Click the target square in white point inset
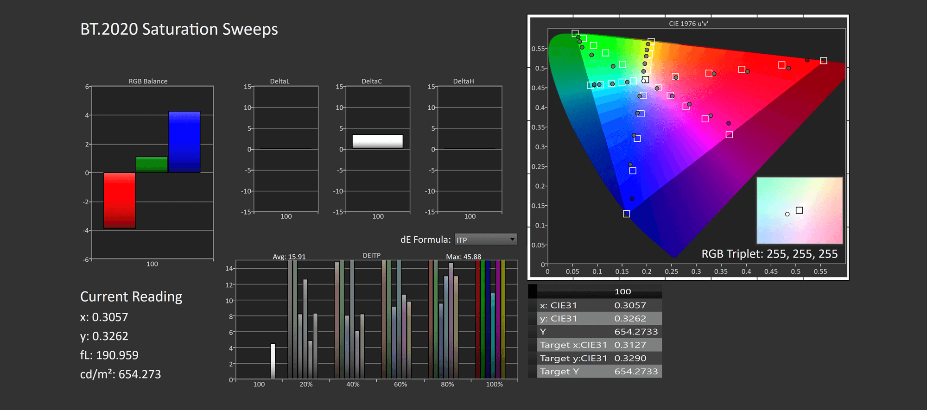This screenshot has width=927, height=410. coord(799,210)
